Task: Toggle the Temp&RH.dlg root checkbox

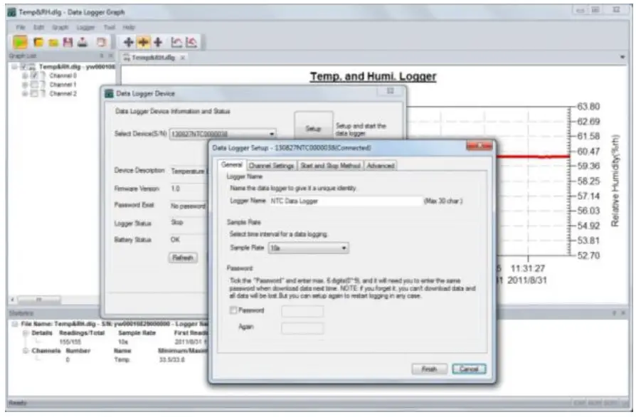Action: (23, 66)
